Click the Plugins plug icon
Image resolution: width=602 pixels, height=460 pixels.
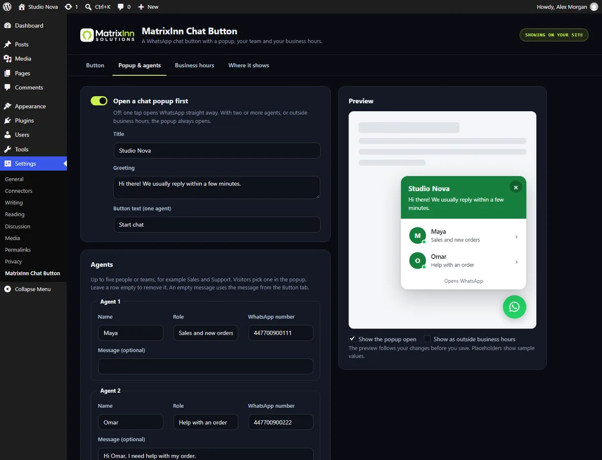8,120
